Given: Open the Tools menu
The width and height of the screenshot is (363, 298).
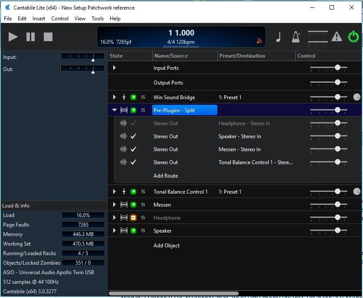Looking at the screenshot, I should pos(98,19).
